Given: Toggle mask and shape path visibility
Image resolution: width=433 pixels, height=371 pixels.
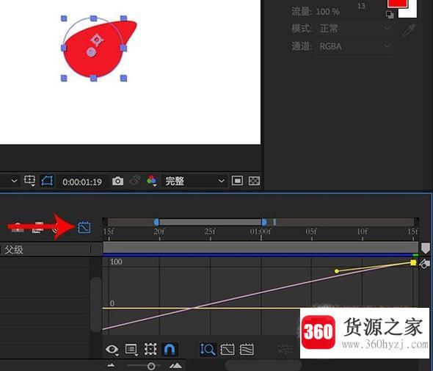Looking at the screenshot, I should pos(47,181).
